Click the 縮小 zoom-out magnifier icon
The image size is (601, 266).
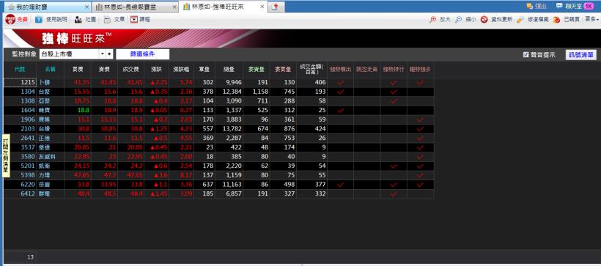coord(458,20)
